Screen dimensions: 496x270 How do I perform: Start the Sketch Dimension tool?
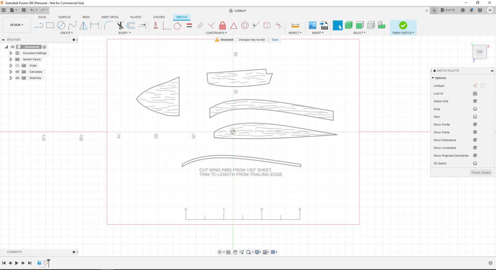click(x=95, y=25)
